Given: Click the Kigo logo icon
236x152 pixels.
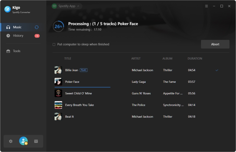Looking at the screenshot, I should point(8,9).
